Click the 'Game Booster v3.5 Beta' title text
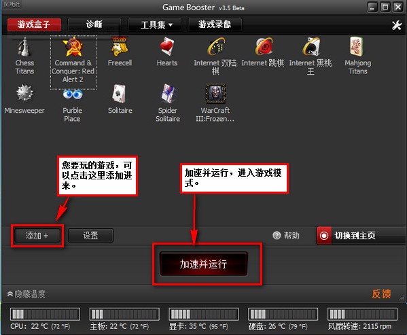Screen dimensions: 407x335 point(203,7)
